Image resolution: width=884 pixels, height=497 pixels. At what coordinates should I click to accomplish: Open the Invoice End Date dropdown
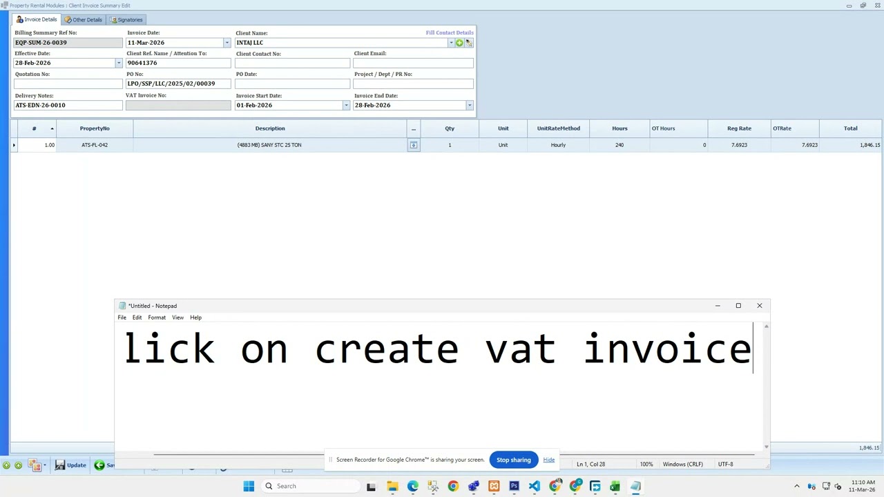[470, 106]
